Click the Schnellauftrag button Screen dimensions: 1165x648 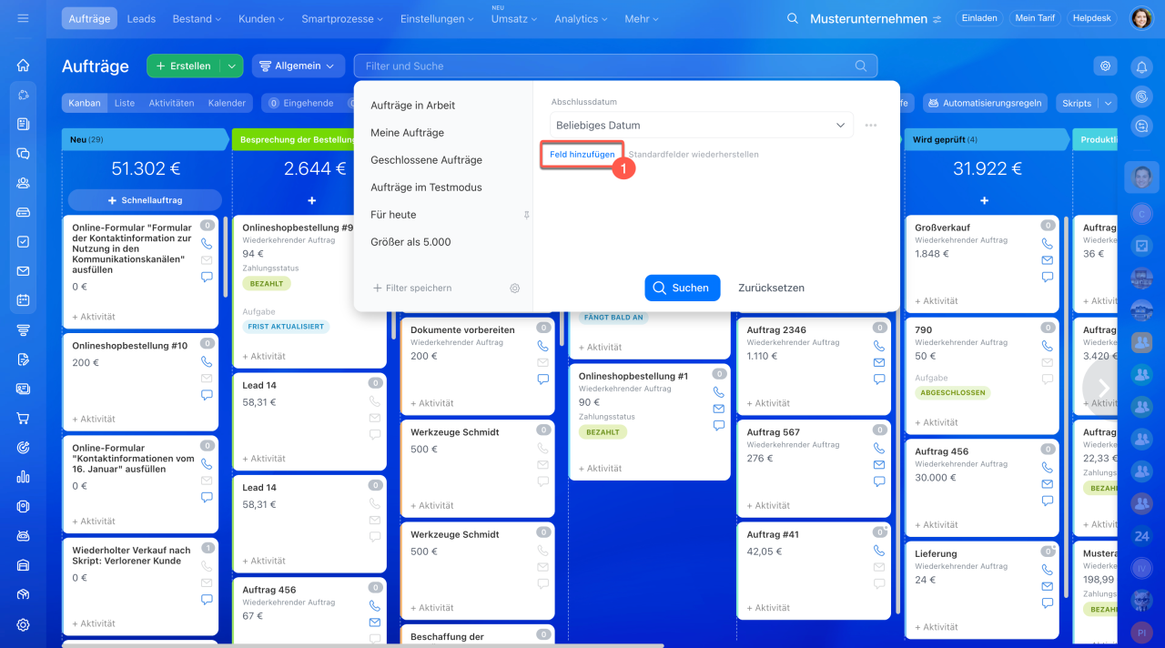[x=145, y=200]
